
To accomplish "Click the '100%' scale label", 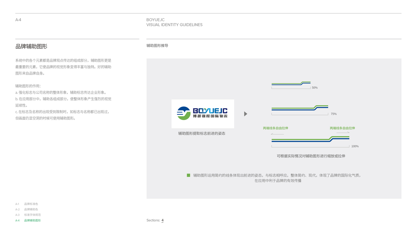I will click(355, 146).
